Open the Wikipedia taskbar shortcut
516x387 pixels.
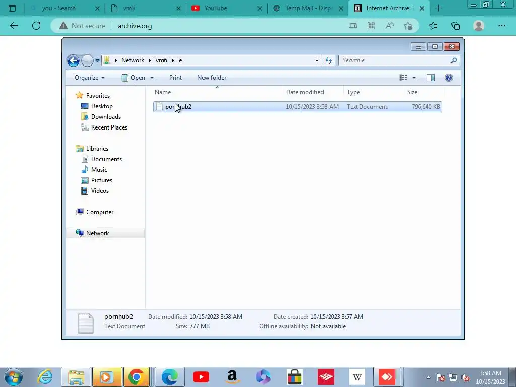pyautogui.click(x=357, y=377)
